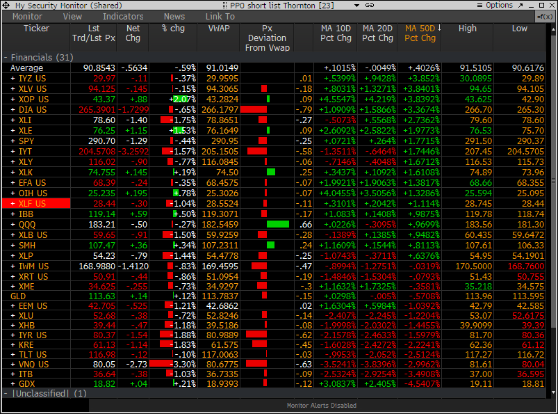Click net change -3.2592 for IYT
Viewport: 558px width, 414px height.
pos(133,152)
